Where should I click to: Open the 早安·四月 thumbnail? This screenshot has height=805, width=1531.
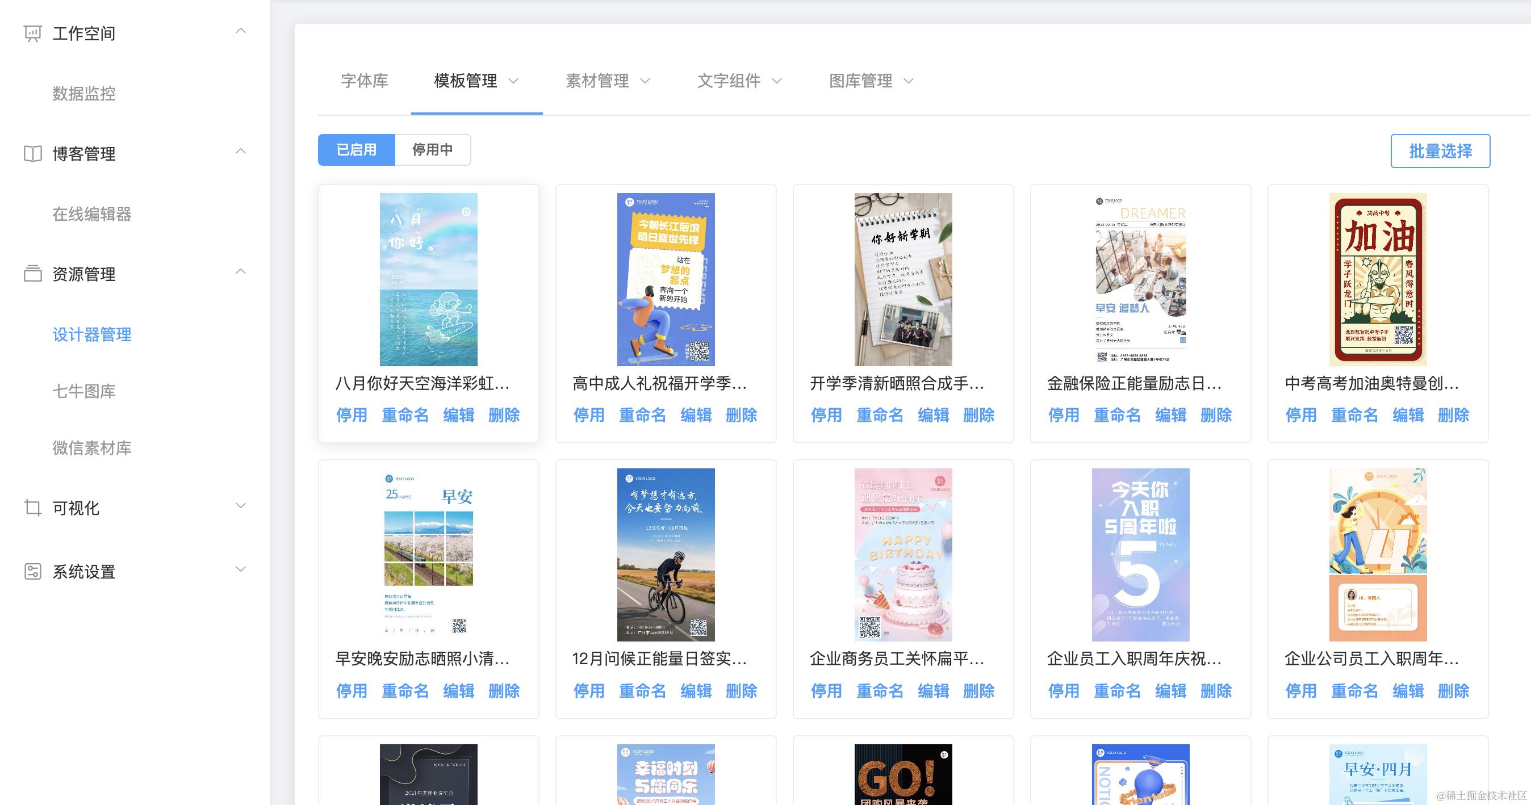pos(1378,775)
